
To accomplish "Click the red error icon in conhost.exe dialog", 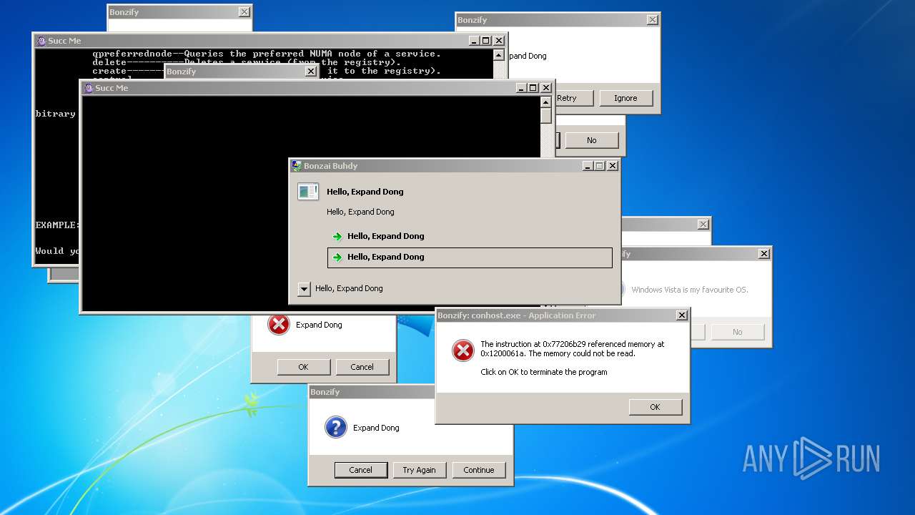I will 463,350.
